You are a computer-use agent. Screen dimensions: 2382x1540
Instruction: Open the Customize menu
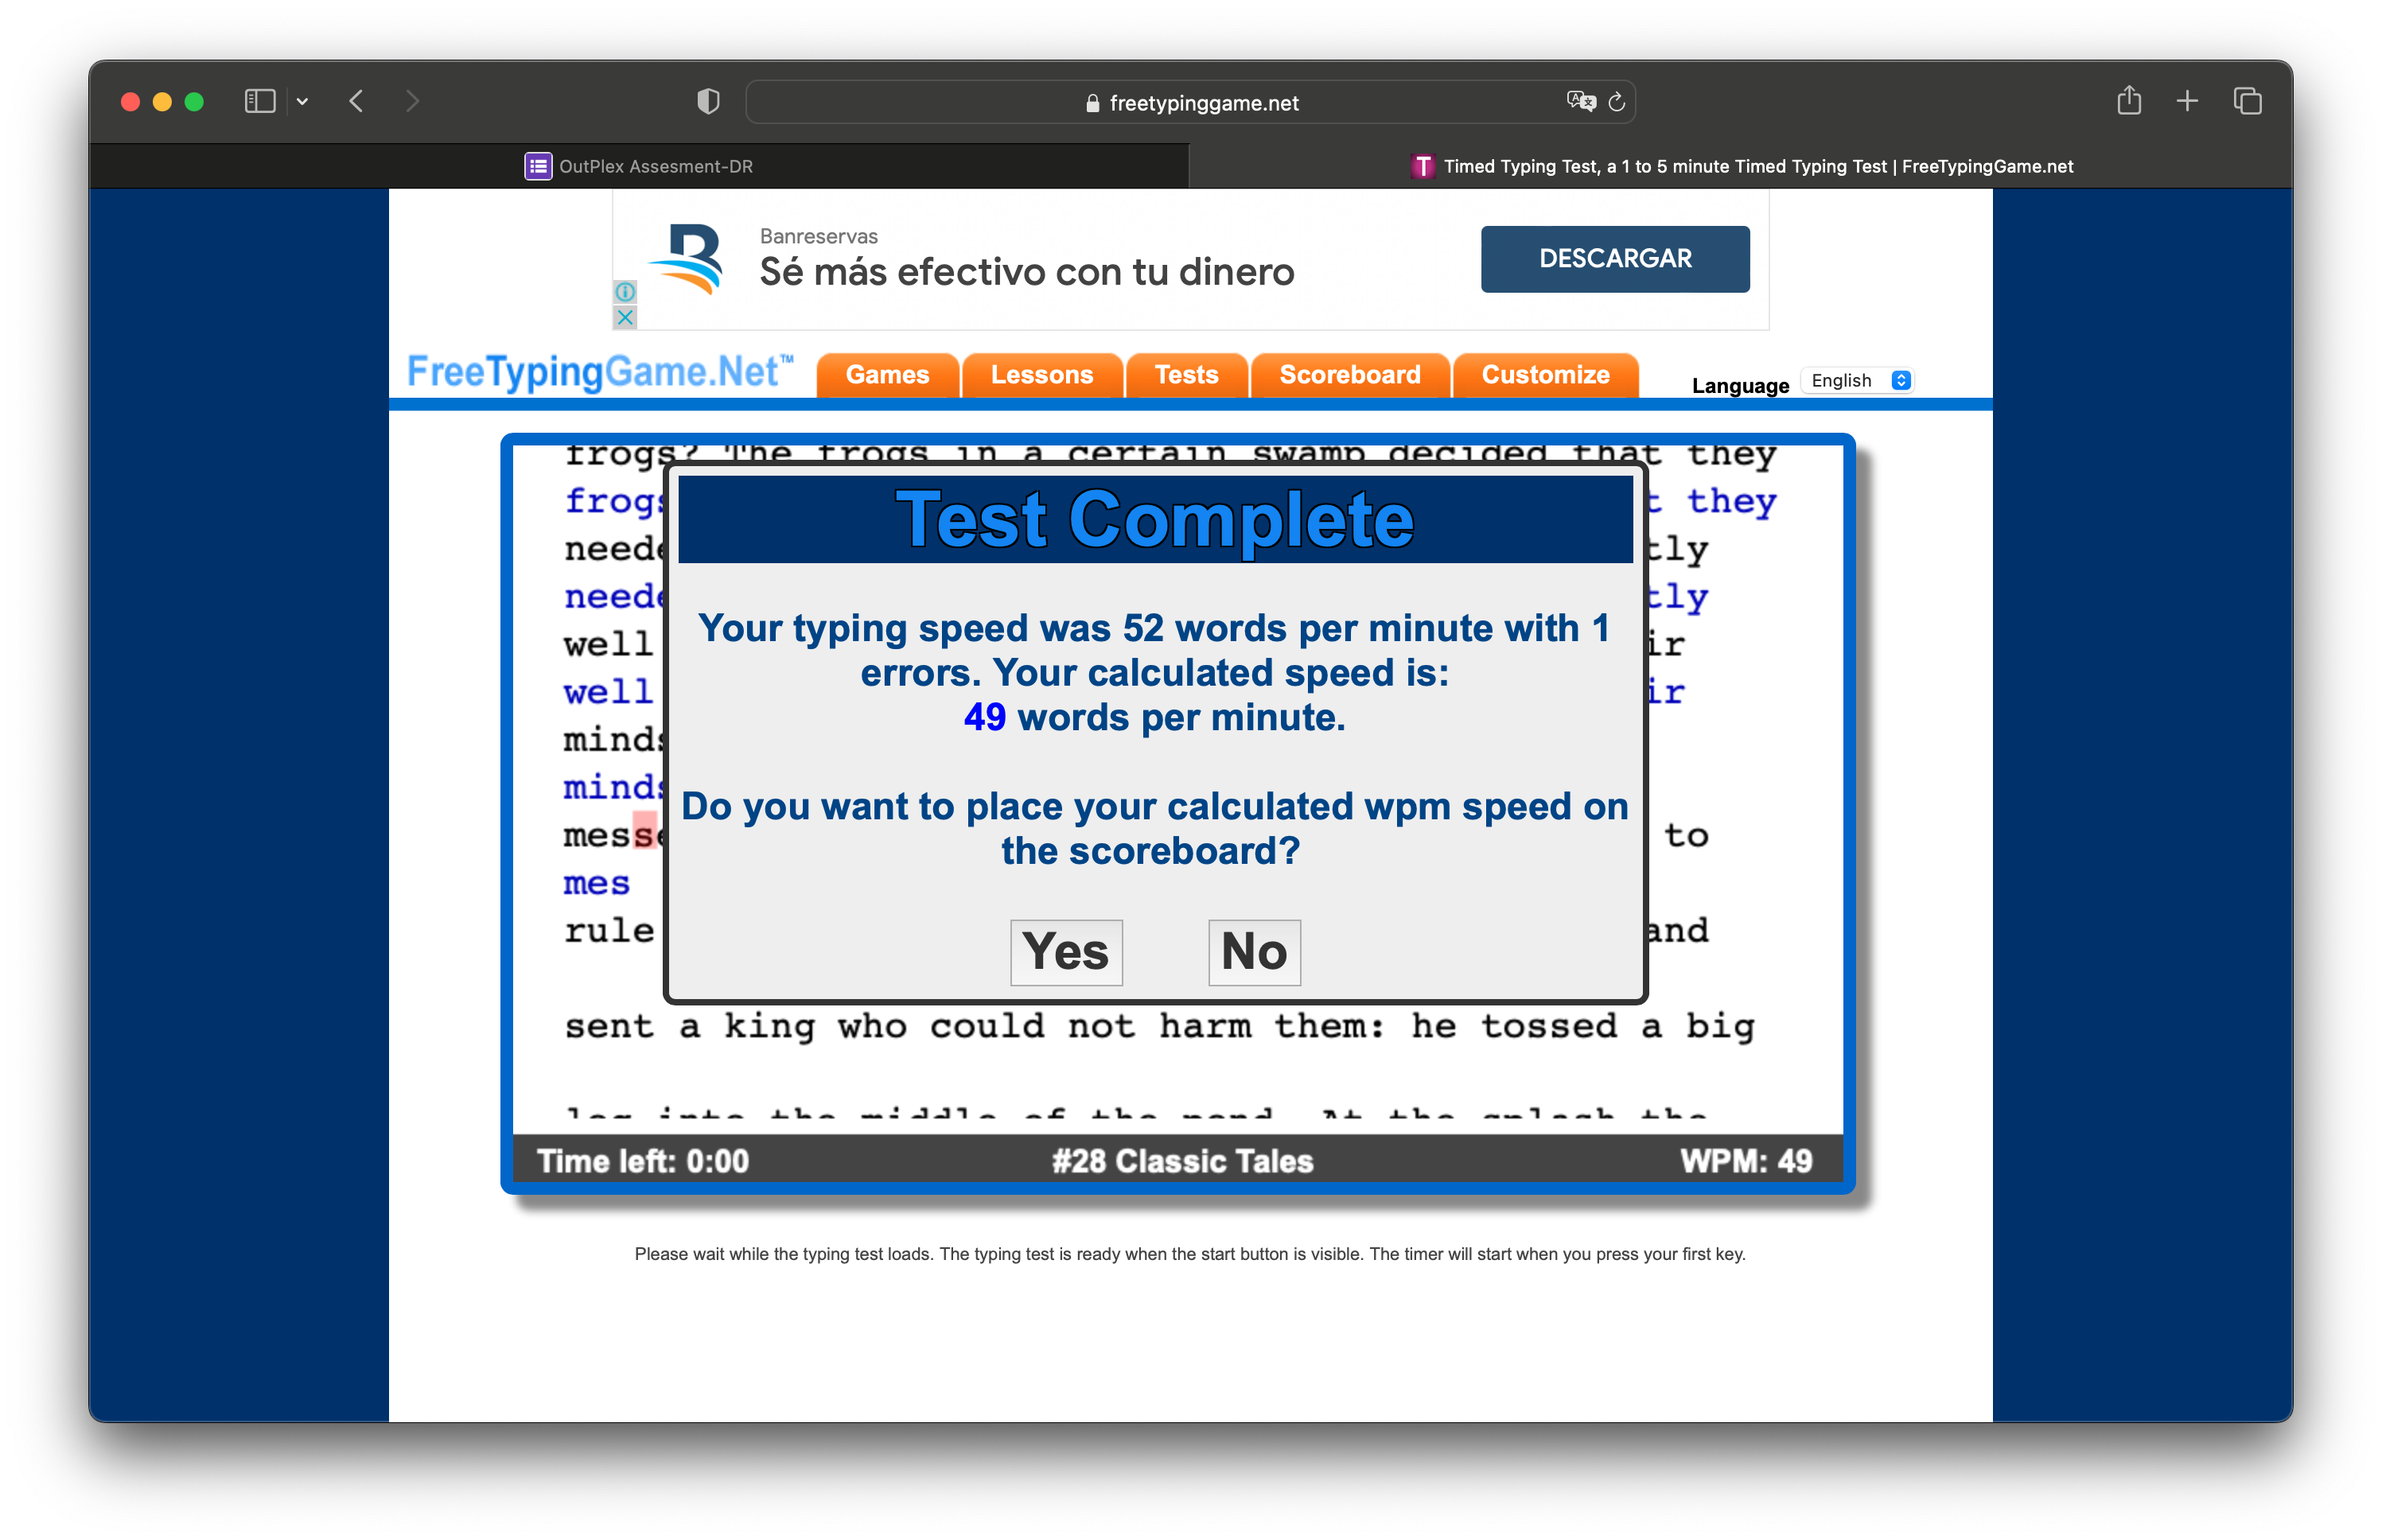pos(1545,375)
